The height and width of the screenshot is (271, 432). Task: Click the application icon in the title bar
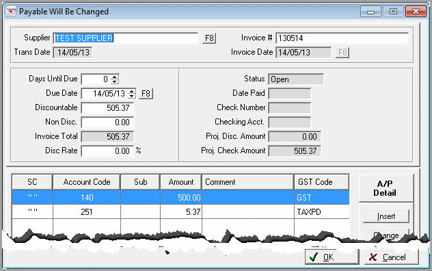pyautogui.click(x=11, y=12)
